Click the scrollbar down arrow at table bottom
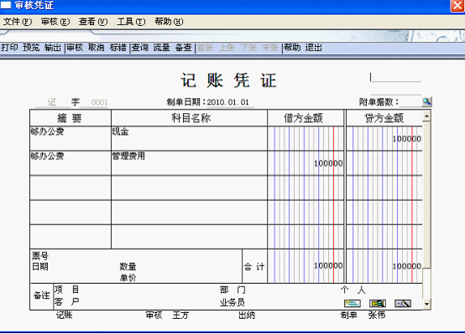This screenshot has height=334, width=465. click(x=426, y=304)
